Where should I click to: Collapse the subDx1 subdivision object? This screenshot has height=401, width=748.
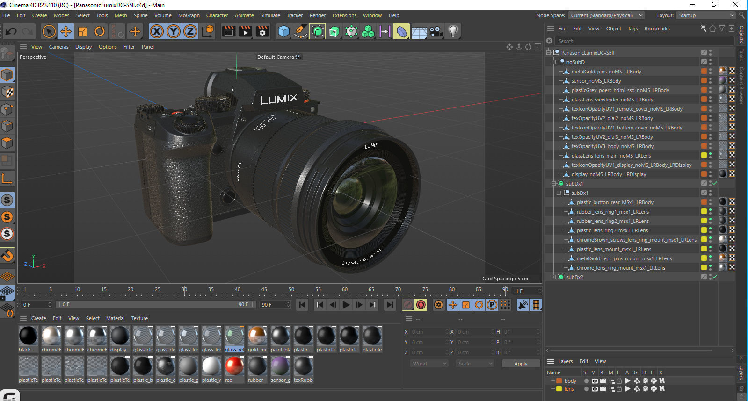pyautogui.click(x=554, y=184)
